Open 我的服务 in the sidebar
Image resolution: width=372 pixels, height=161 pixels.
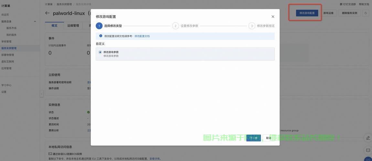point(11,35)
